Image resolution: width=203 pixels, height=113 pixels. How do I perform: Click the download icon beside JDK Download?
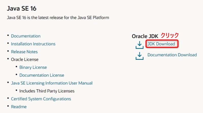[x=139, y=45]
